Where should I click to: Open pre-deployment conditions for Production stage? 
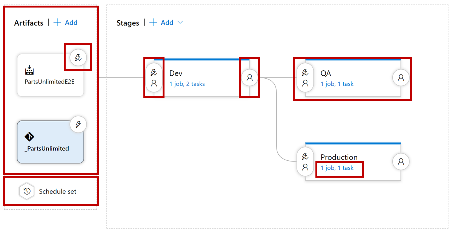[305, 161]
